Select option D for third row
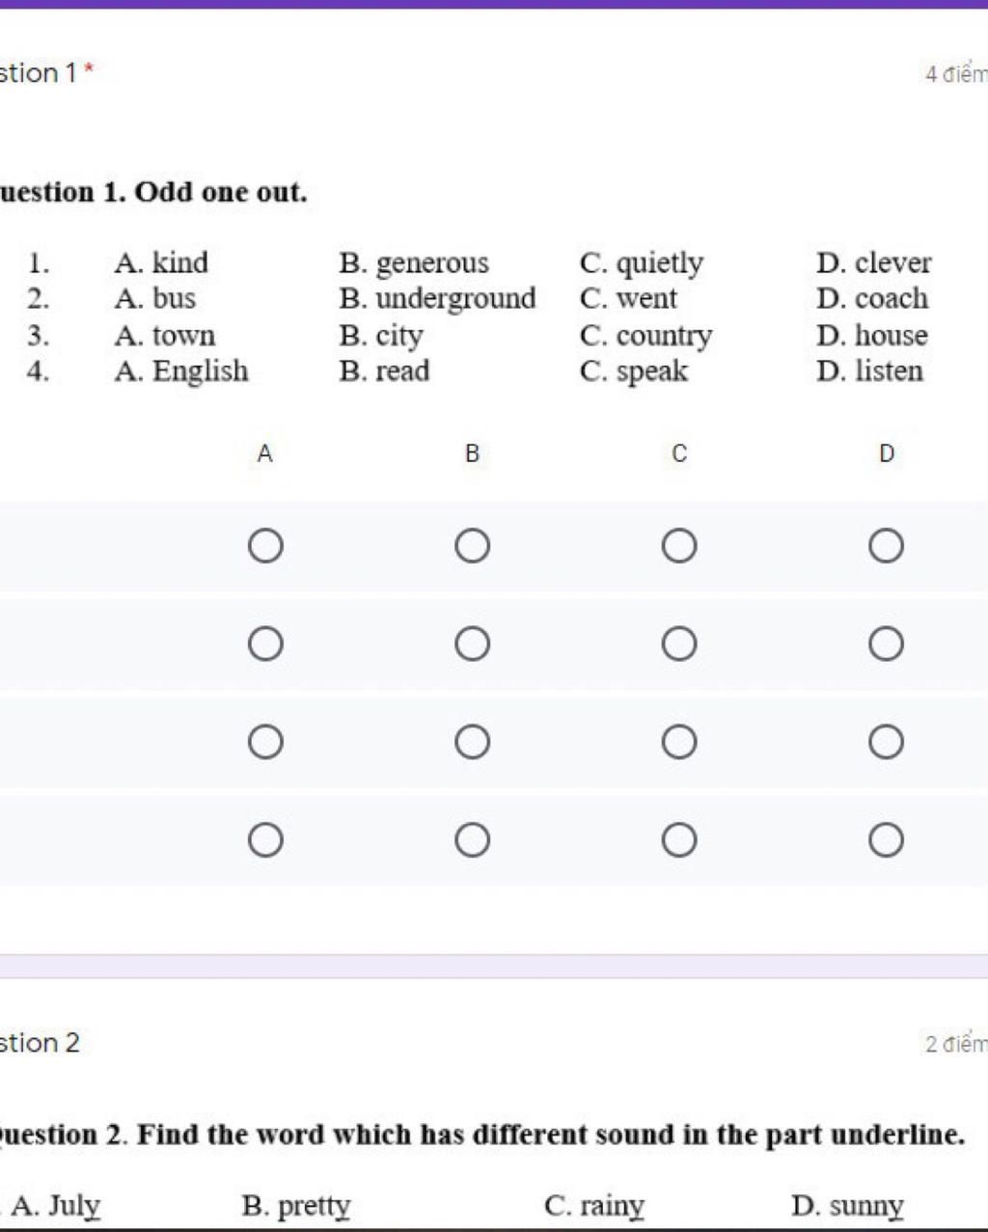This screenshot has height=1232, width=988. (886, 742)
